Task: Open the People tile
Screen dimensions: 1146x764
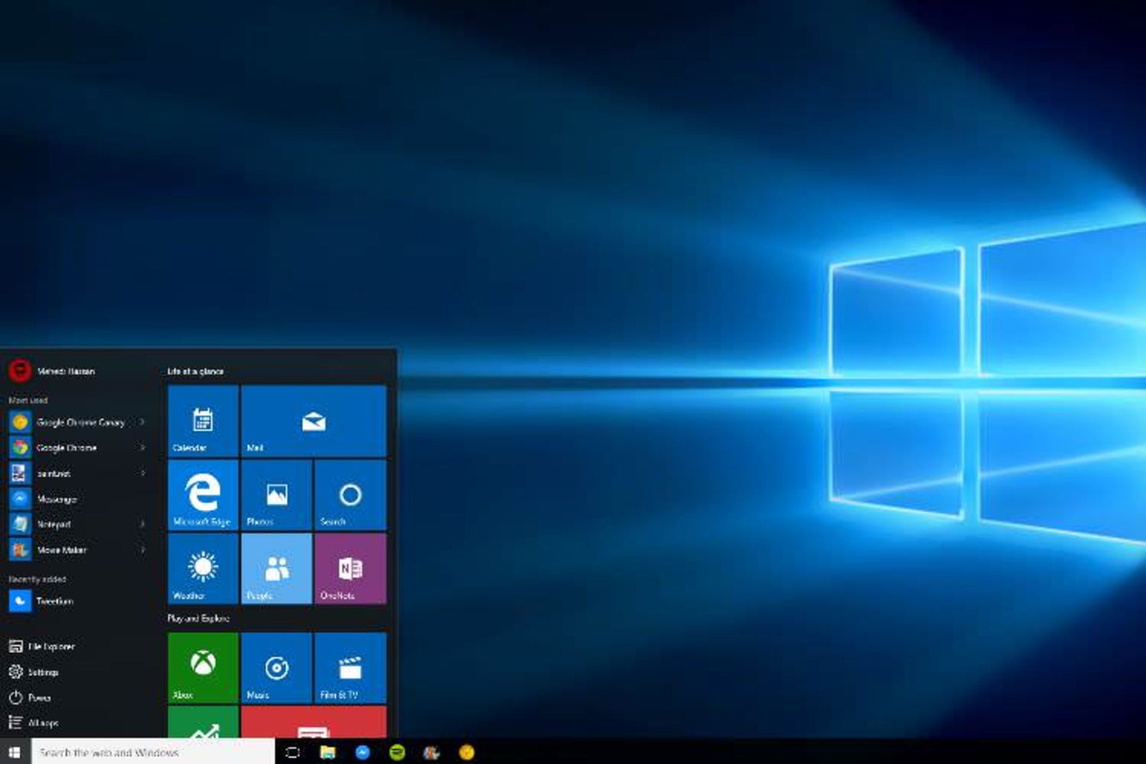Action: point(276,568)
